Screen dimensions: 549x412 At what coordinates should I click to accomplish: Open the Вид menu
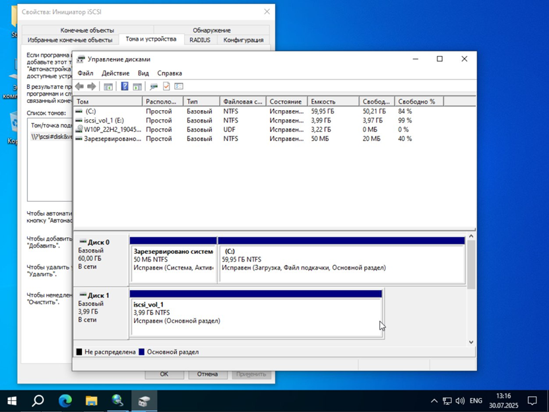pyautogui.click(x=143, y=73)
